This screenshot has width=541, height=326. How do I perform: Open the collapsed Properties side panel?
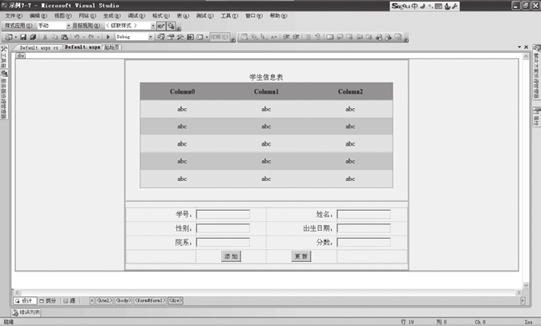pyautogui.click(x=536, y=117)
